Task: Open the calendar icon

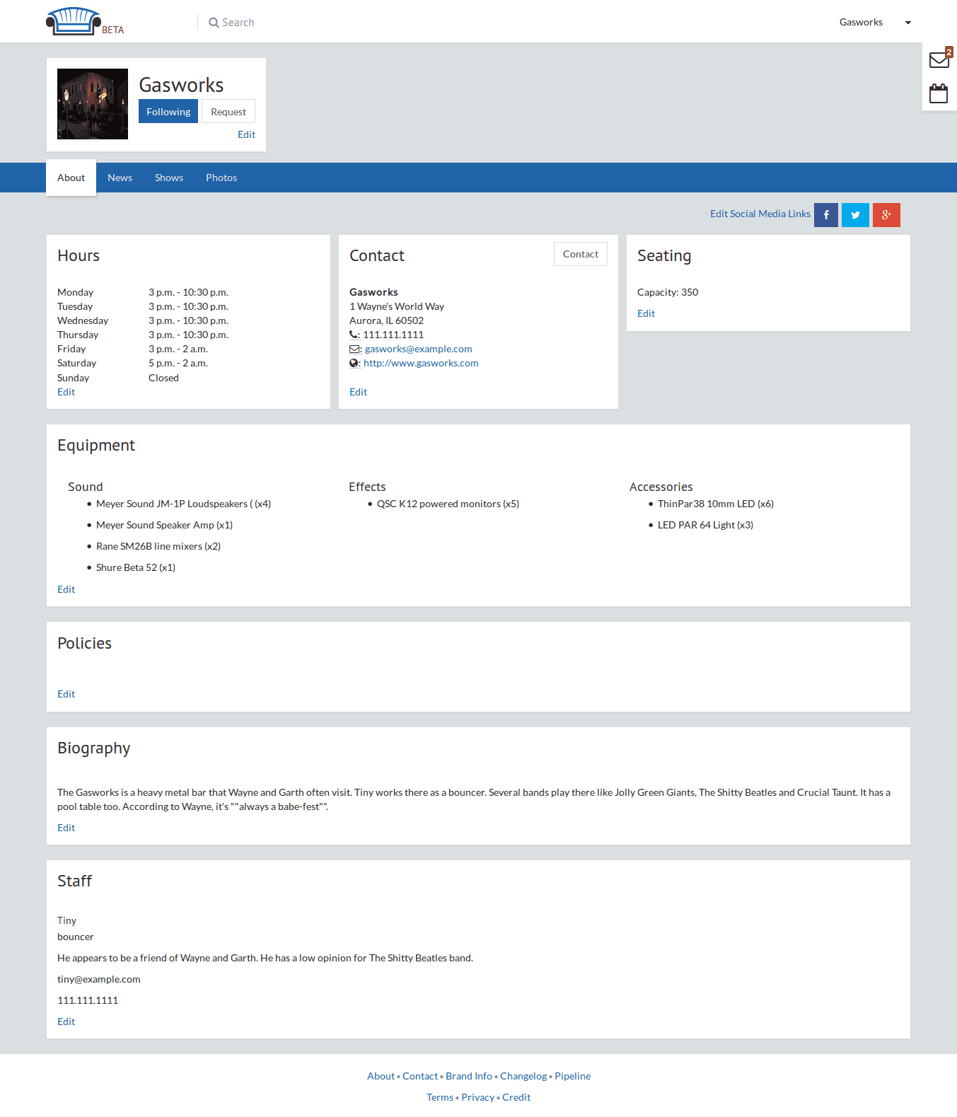Action: coord(939,93)
